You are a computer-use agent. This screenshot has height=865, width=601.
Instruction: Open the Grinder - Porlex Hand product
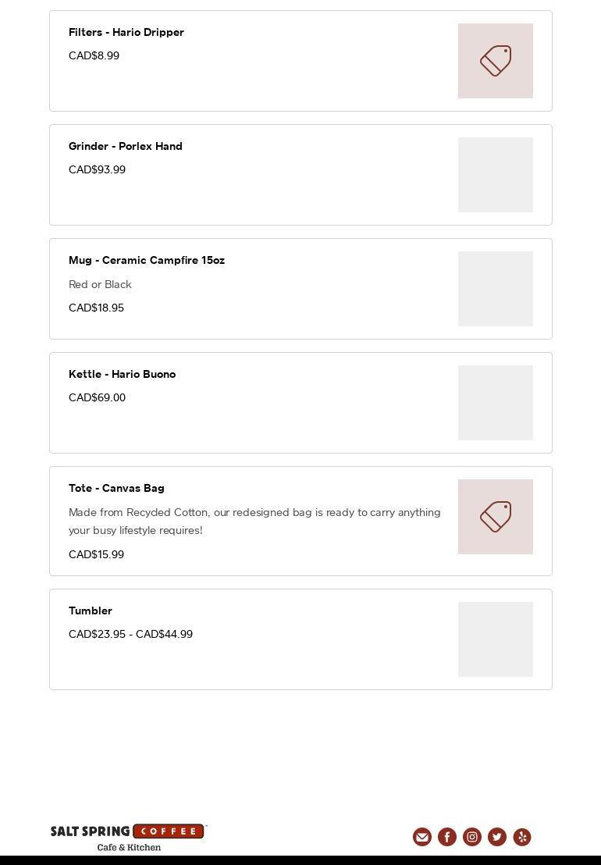point(126,146)
